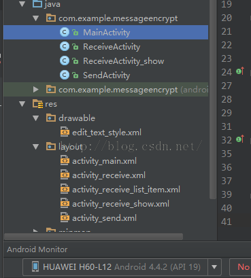Expand the com.example.messageencrypt androidTest package arrow
This screenshot has width=251, height=278.
coord(36,90)
